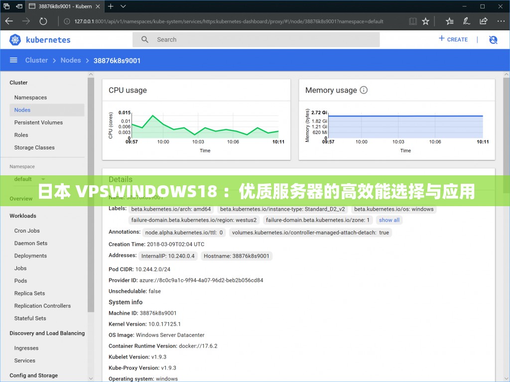Open a new tab with plus icon
The image size is (510, 382).
(111, 6)
